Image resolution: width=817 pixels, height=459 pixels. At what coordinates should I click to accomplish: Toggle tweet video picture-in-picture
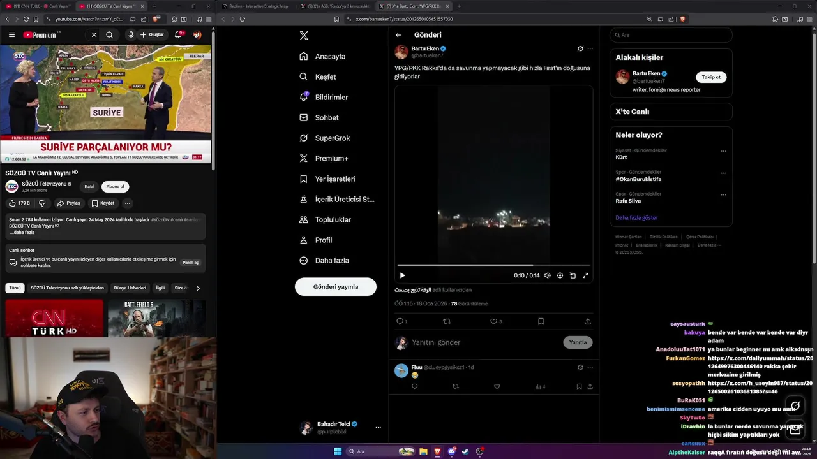(x=573, y=275)
